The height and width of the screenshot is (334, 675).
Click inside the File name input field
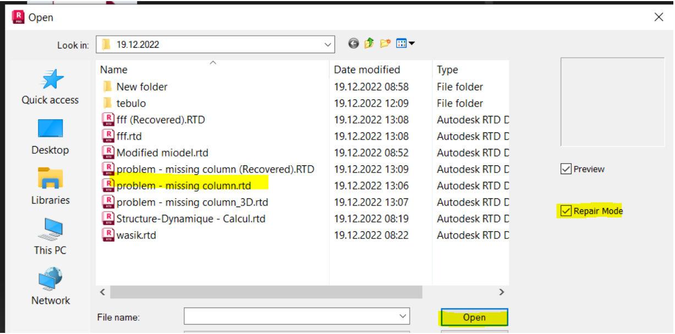[286, 316]
